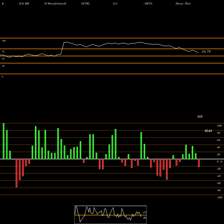Click the first tall green MR bar

(4, 141)
